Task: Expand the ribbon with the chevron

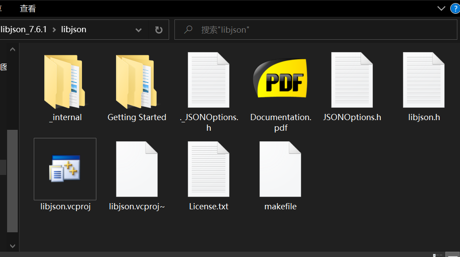Action: 441,8
